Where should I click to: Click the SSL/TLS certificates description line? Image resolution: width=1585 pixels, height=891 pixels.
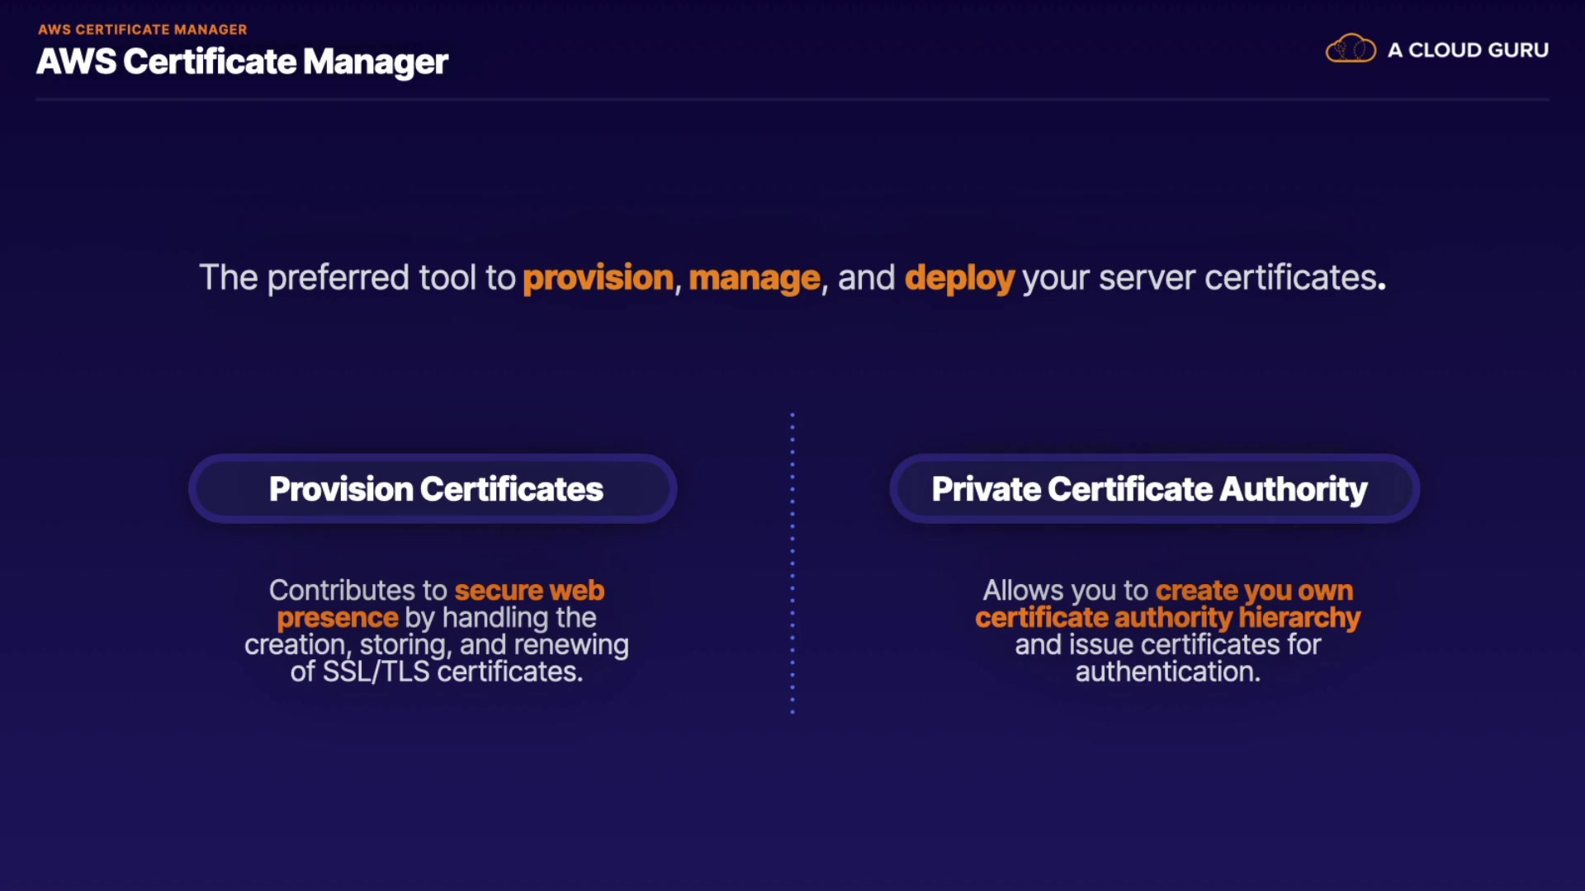pos(436,672)
